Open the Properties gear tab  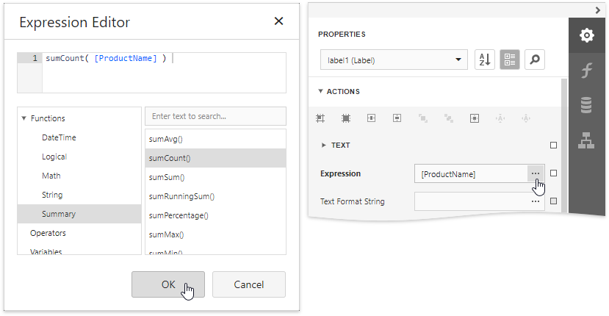[x=585, y=35]
